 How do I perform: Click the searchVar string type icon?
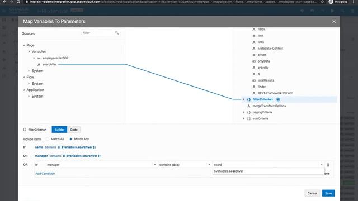click(x=39, y=65)
